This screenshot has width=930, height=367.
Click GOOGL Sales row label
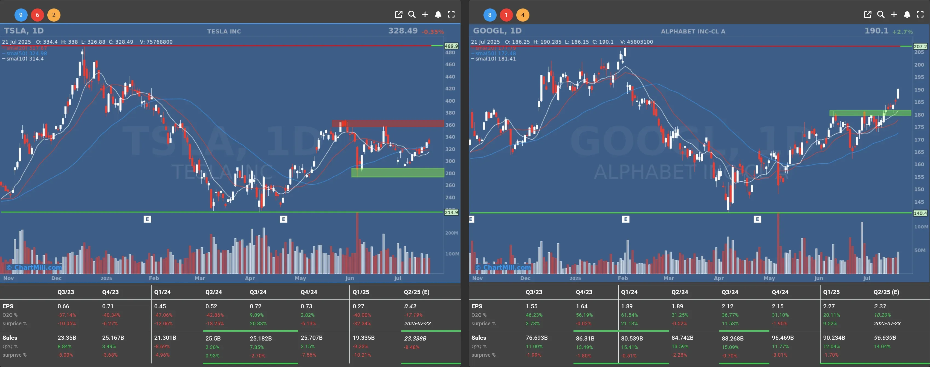[479, 338]
